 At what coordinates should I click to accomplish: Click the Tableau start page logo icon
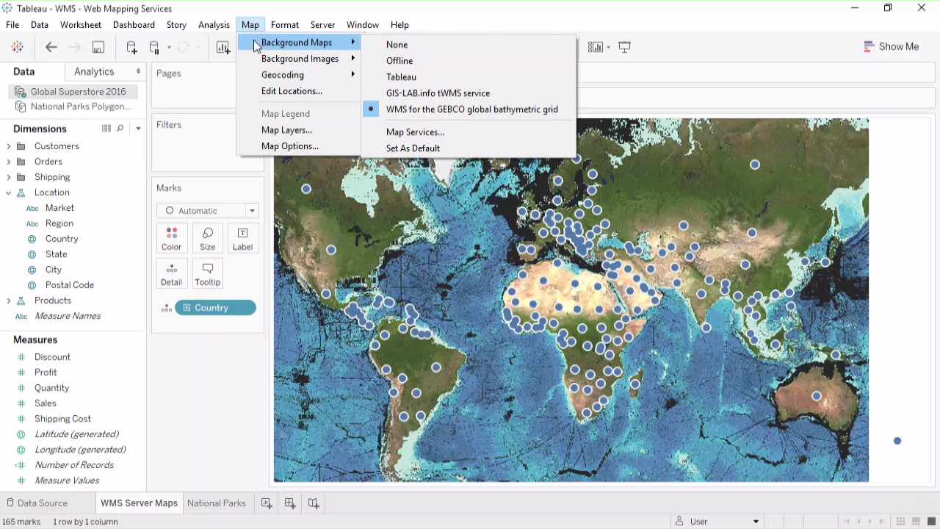pos(18,47)
